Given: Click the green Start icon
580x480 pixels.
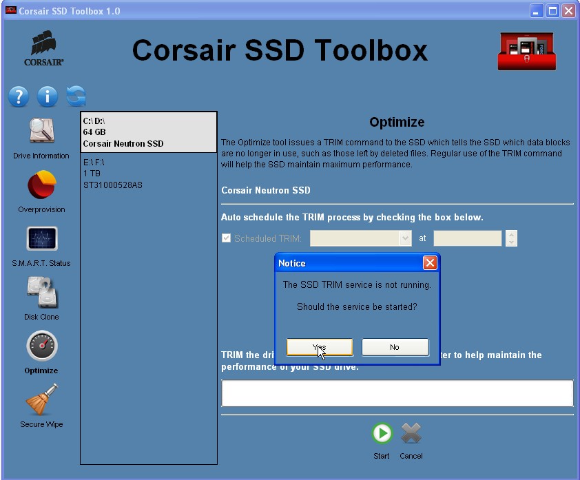Looking at the screenshot, I should 382,433.
